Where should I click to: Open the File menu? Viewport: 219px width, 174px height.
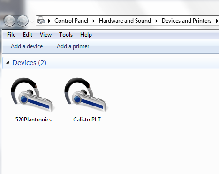pos(11,35)
